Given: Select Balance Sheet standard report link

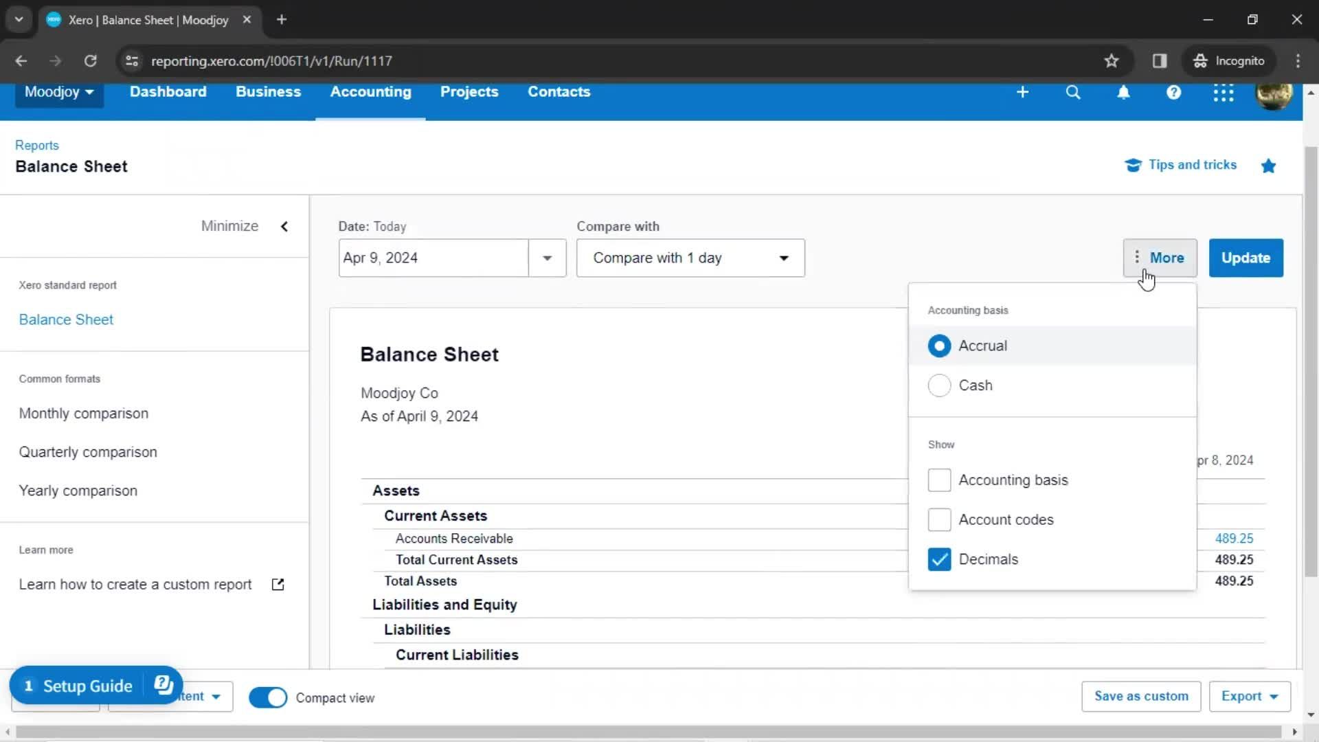Looking at the screenshot, I should click(x=66, y=319).
